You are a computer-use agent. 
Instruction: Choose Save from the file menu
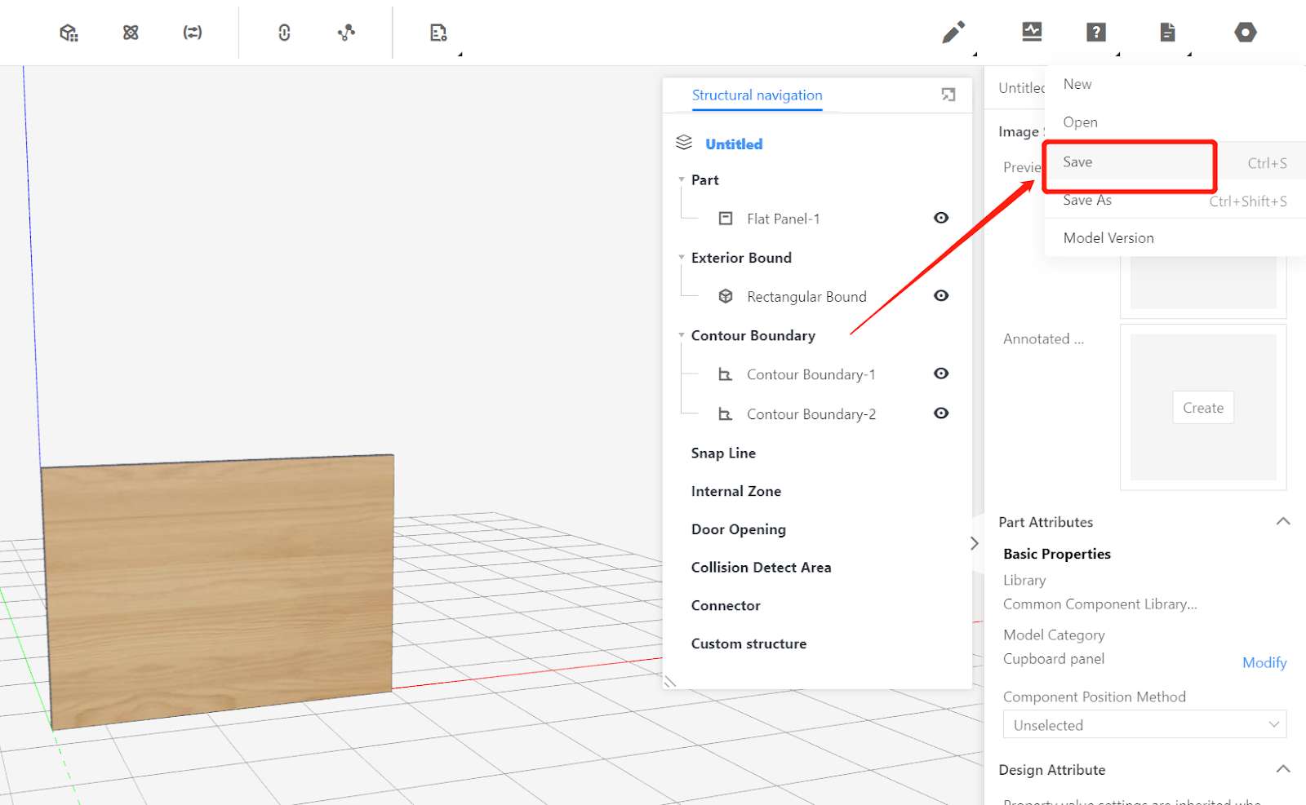[x=1077, y=162]
